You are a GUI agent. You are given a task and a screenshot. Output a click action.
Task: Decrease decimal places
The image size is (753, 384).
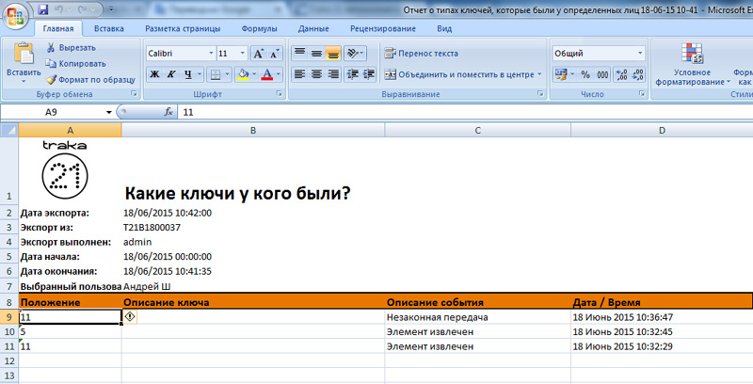638,74
